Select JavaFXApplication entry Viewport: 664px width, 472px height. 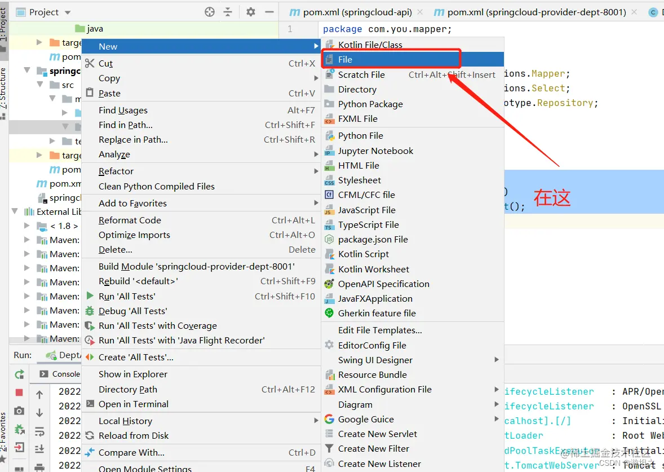coord(413,299)
